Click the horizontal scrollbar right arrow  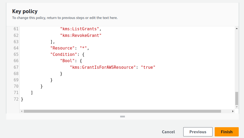coord(233,111)
